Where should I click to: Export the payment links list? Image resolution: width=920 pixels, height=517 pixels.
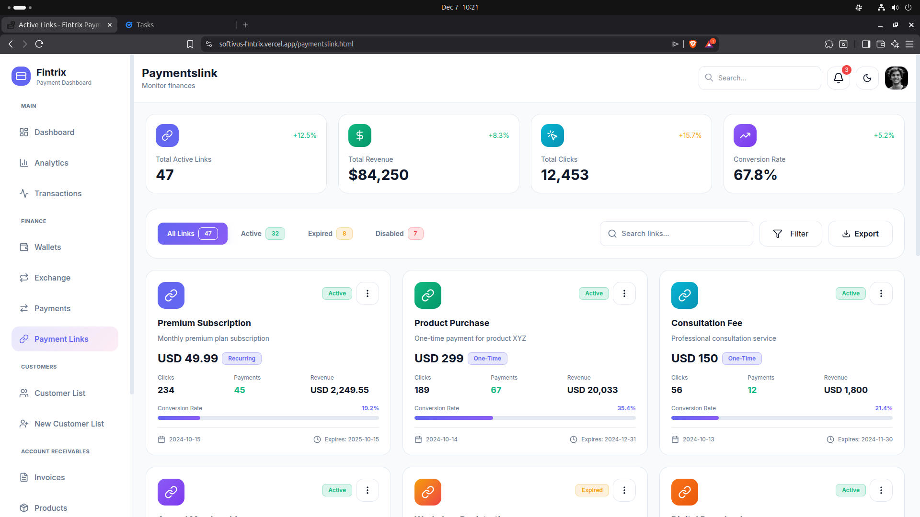point(860,234)
